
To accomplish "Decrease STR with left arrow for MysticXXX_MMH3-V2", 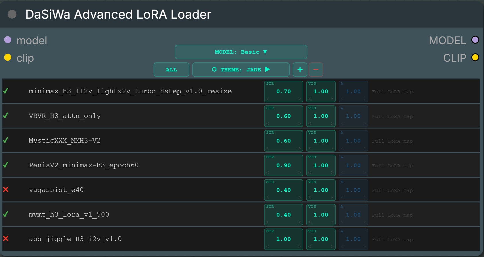I will pyautogui.click(x=268, y=148).
